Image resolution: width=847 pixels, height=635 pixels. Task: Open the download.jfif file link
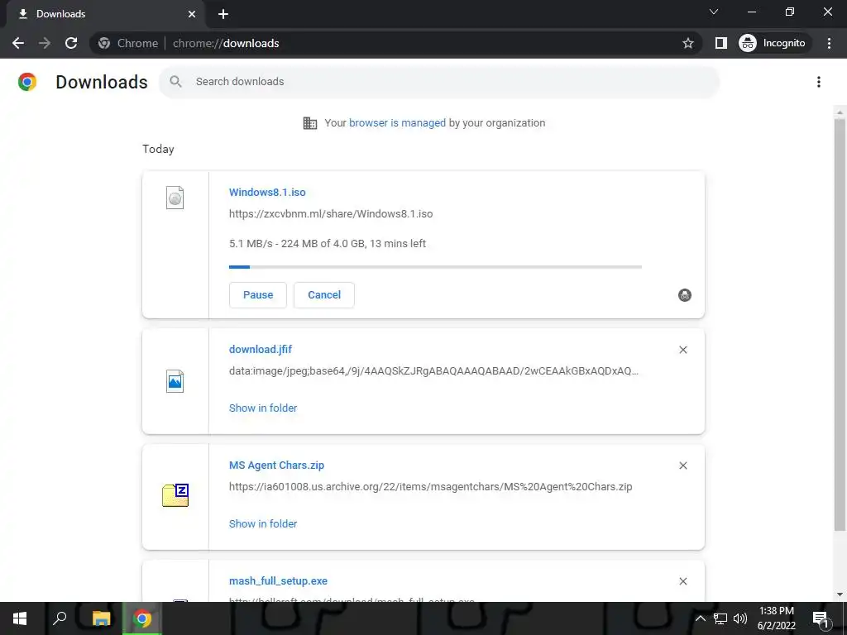point(261,350)
